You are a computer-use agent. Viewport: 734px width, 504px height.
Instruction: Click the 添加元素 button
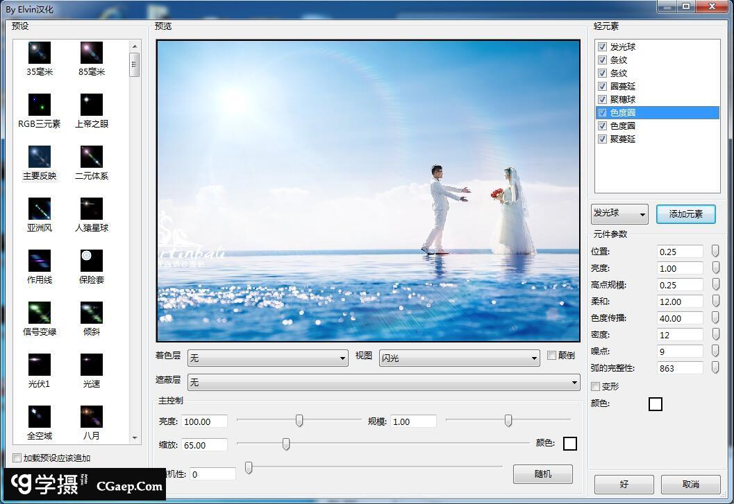(x=685, y=214)
